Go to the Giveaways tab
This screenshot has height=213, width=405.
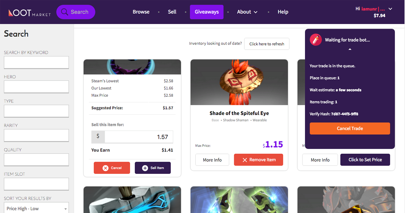pyautogui.click(x=207, y=12)
